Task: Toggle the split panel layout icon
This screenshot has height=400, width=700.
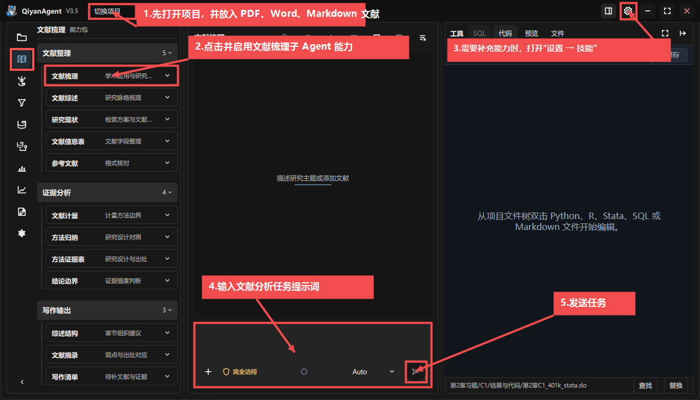Action: [x=608, y=11]
